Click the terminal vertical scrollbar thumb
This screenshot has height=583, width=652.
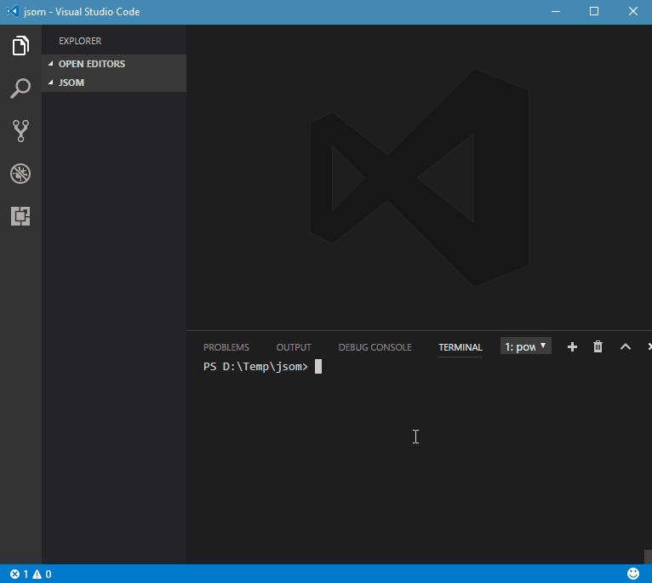pyautogui.click(x=648, y=557)
